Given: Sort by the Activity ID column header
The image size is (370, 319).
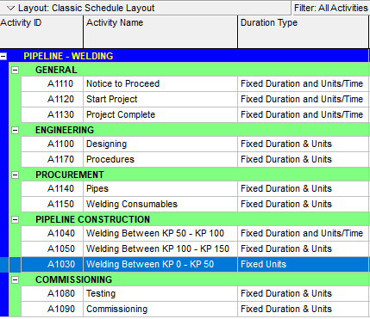Looking at the screenshot, I should tap(41, 32).
